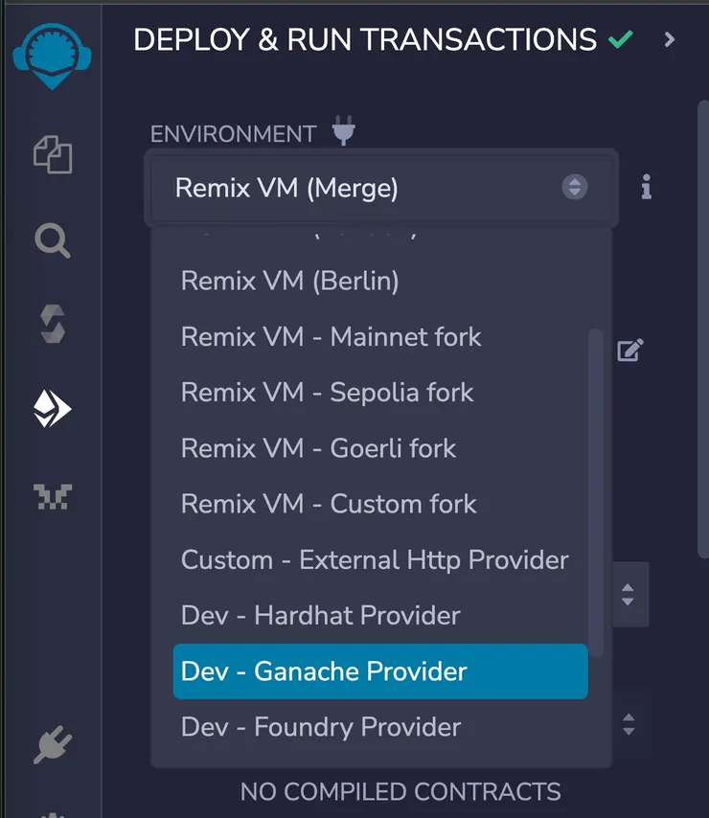Click the plug icon beside Environment label
The width and height of the screenshot is (709, 818).
[x=343, y=131]
